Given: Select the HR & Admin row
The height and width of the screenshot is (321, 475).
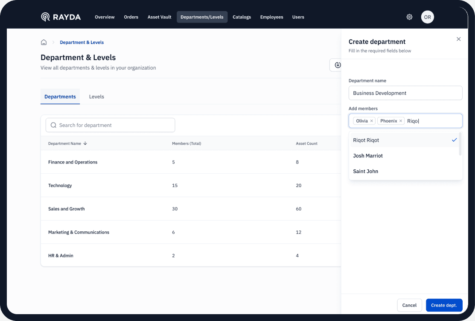Looking at the screenshot, I should click(x=191, y=256).
